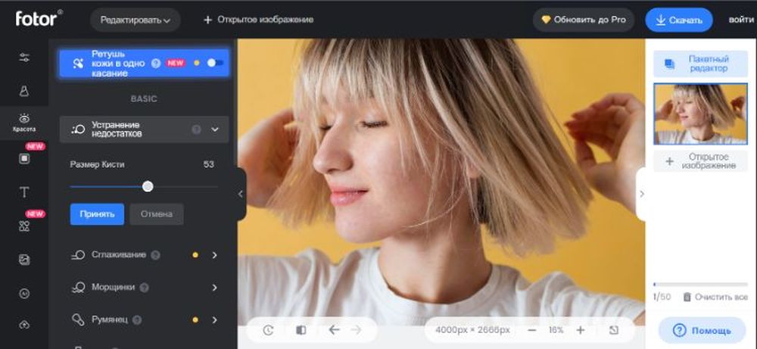Image resolution: width=757 pixels, height=349 pixels.
Task: Click help icon next to Сглаживание
Action: [x=155, y=255]
